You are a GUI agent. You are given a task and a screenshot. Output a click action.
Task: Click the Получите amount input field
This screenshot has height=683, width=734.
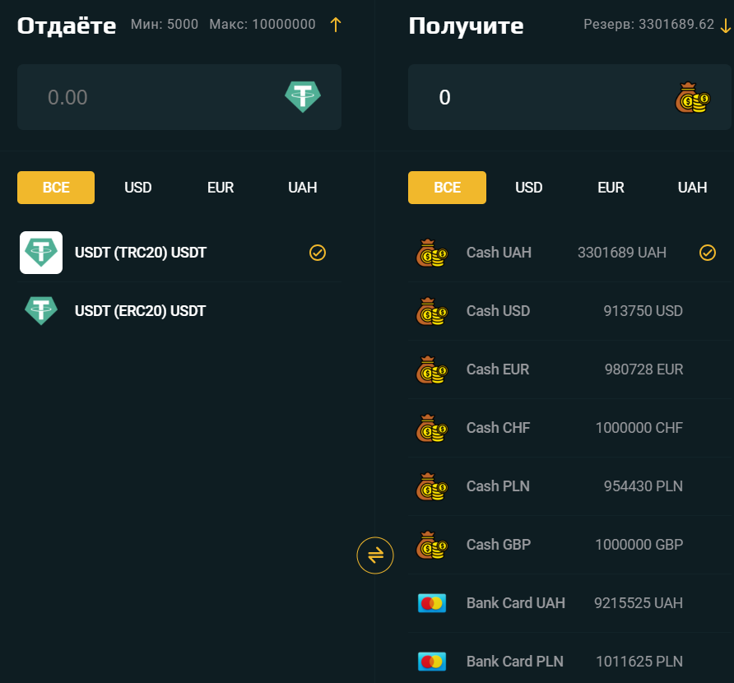tap(535, 97)
